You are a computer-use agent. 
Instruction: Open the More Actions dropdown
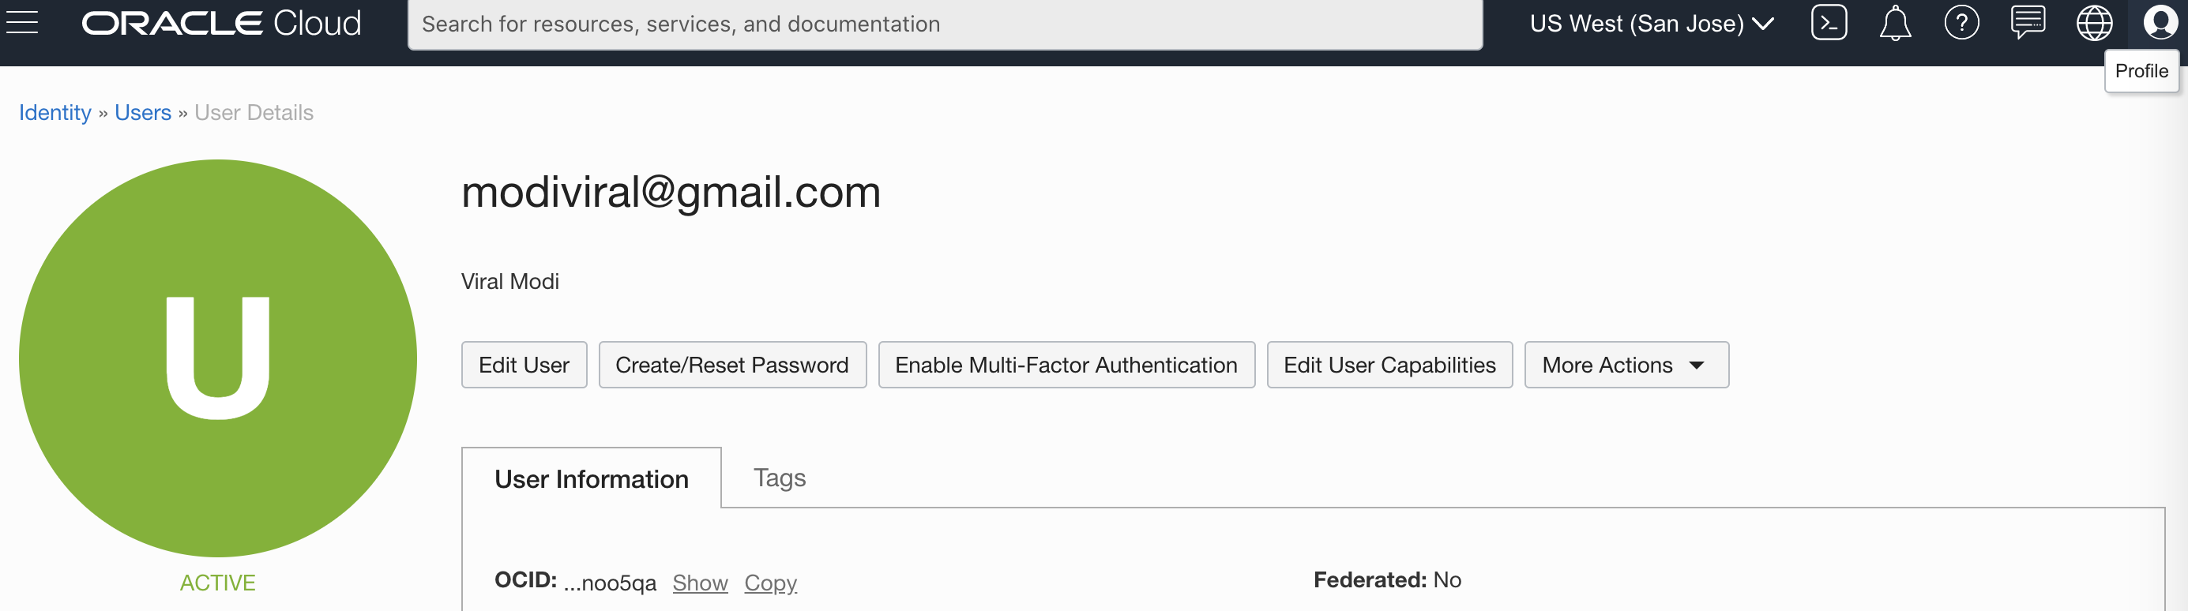1626,365
